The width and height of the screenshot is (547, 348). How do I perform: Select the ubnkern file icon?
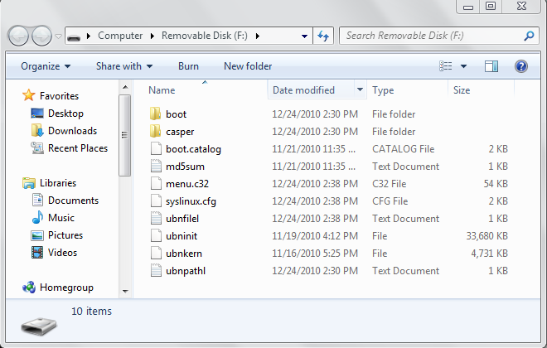pyautogui.click(x=156, y=254)
